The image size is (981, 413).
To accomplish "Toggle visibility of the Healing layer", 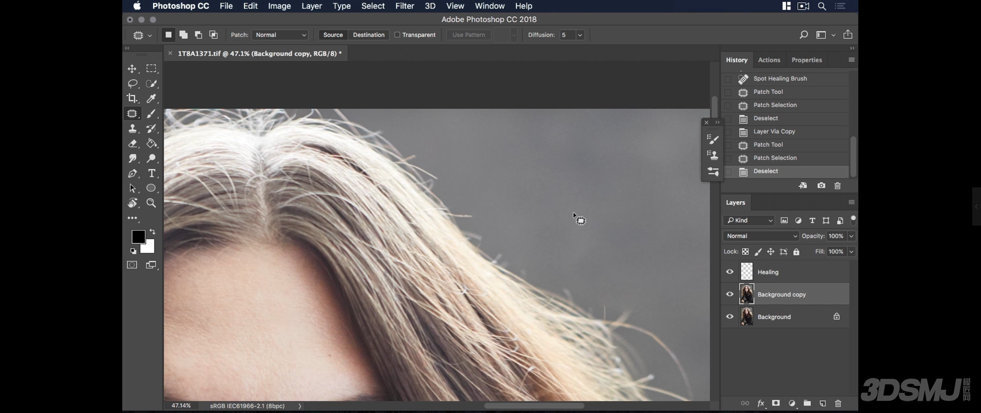I will pyautogui.click(x=730, y=272).
